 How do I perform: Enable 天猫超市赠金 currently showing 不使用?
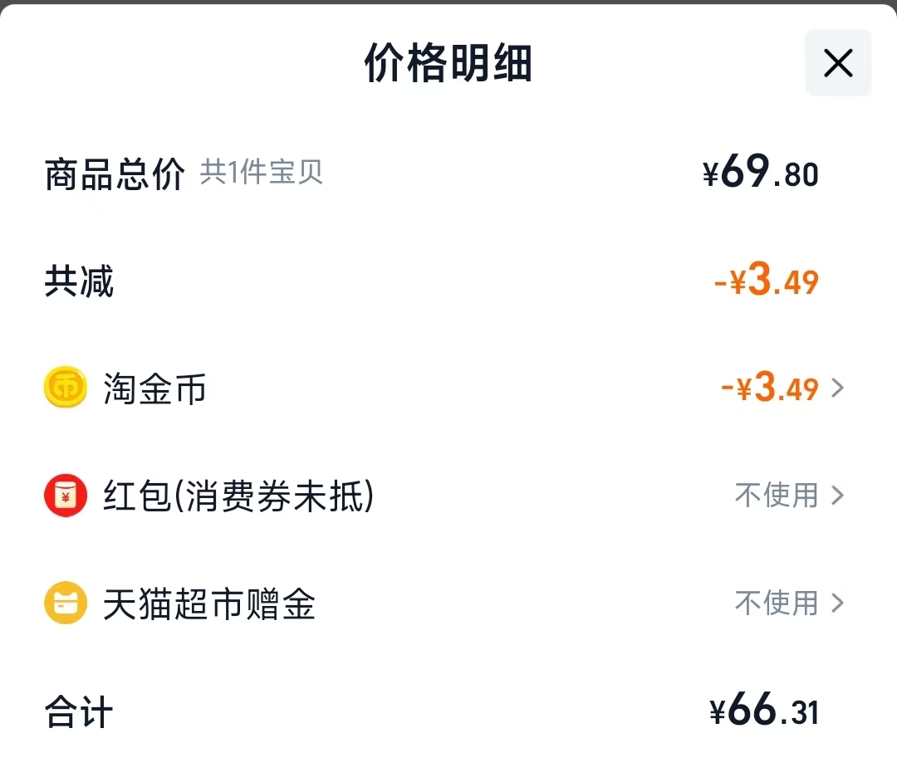coord(777,604)
